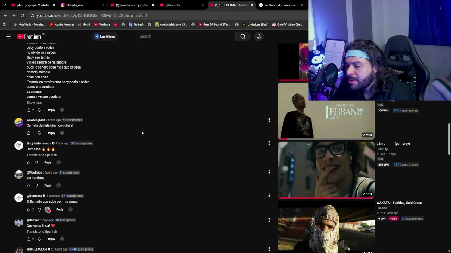Open the 'WAKATA - Bueltiao, Said Cross' video title
Screen dimensions: 451x253
click(399, 203)
